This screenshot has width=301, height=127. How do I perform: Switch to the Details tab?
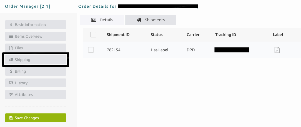click(x=102, y=20)
